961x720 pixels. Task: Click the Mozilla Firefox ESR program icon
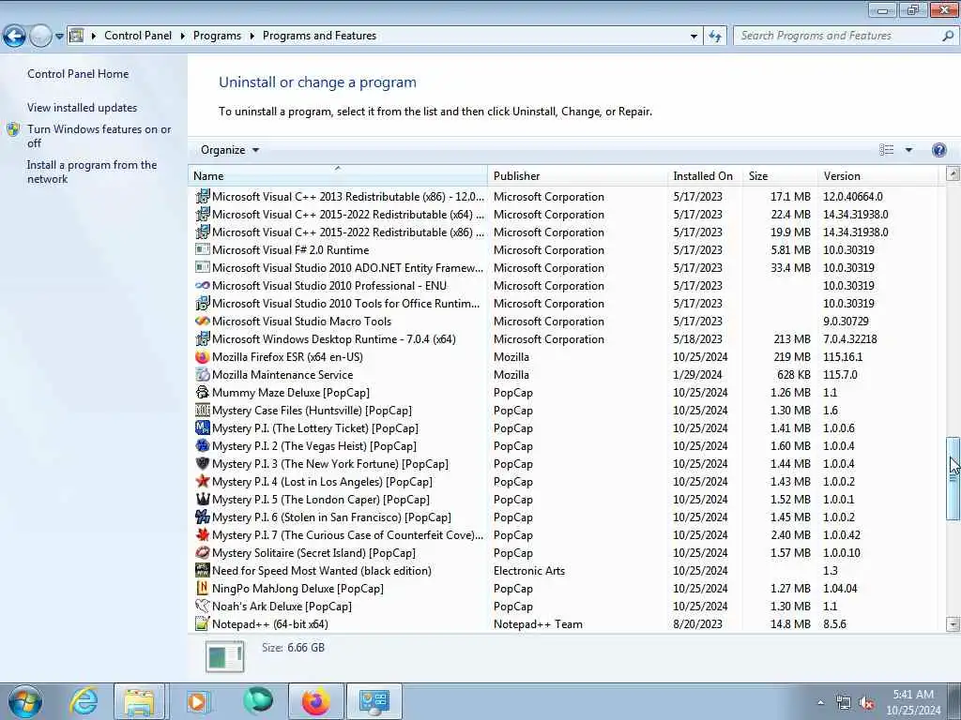203,357
